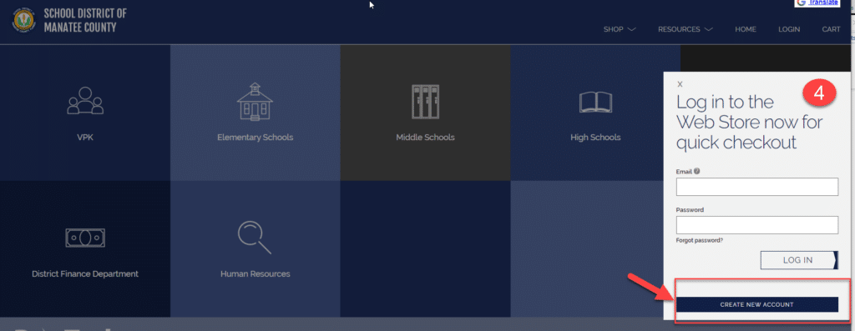Open the LOGIN nav item

[789, 29]
